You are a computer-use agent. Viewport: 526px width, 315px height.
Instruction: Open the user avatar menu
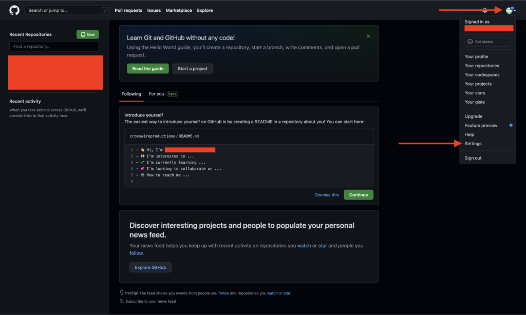(510, 10)
